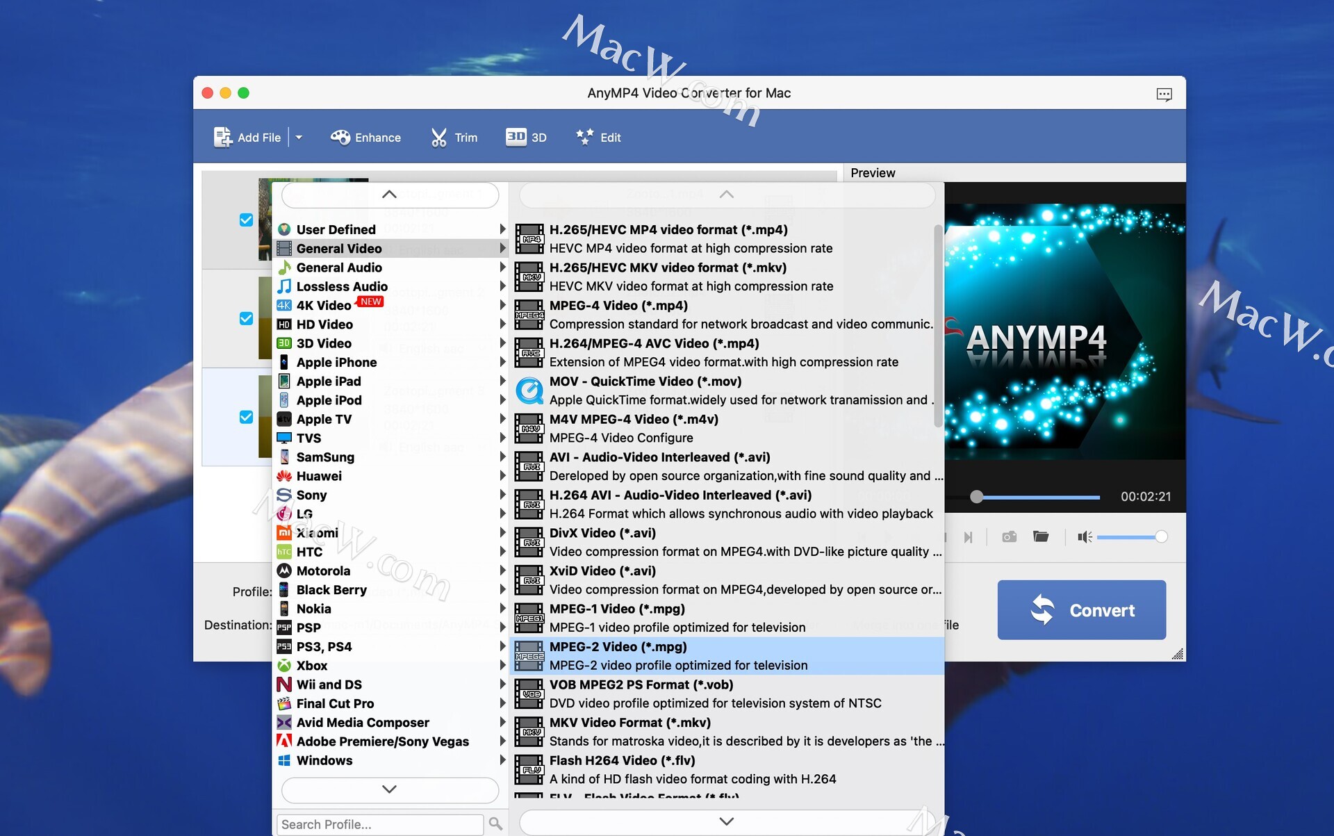The height and width of the screenshot is (836, 1334).
Task: Open the Add File dropdown arrow
Action: [299, 137]
